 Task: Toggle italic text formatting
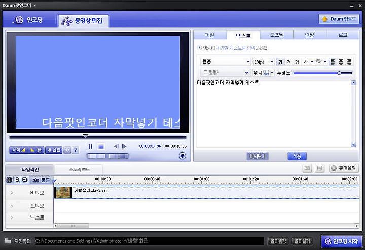point(288,62)
